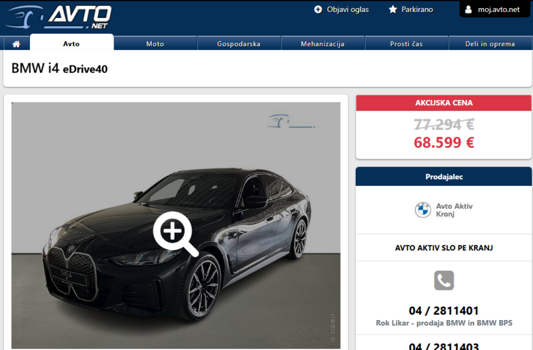Click the home icon tab
The width and height of the screenshot is (533, 350).
pos(16,44)
